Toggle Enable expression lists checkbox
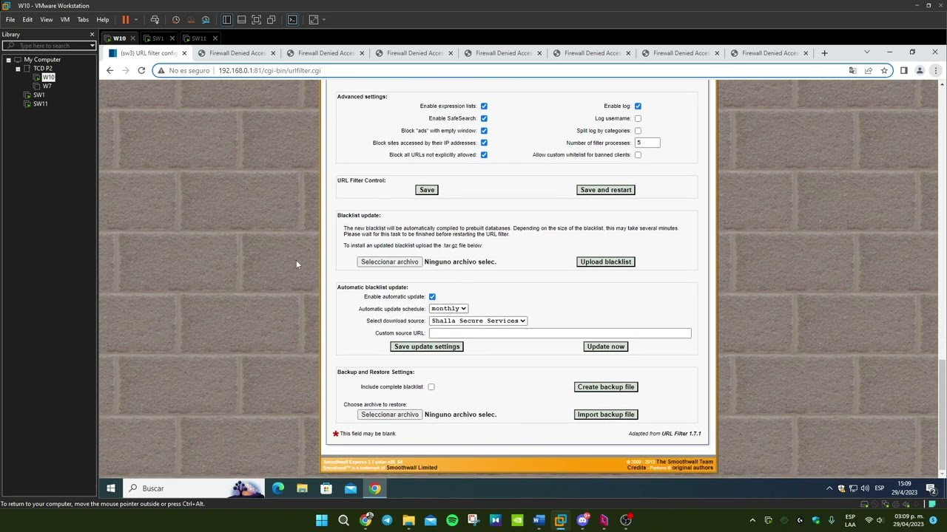The width and height of the screenshot is (947, 532). point(484,106)
